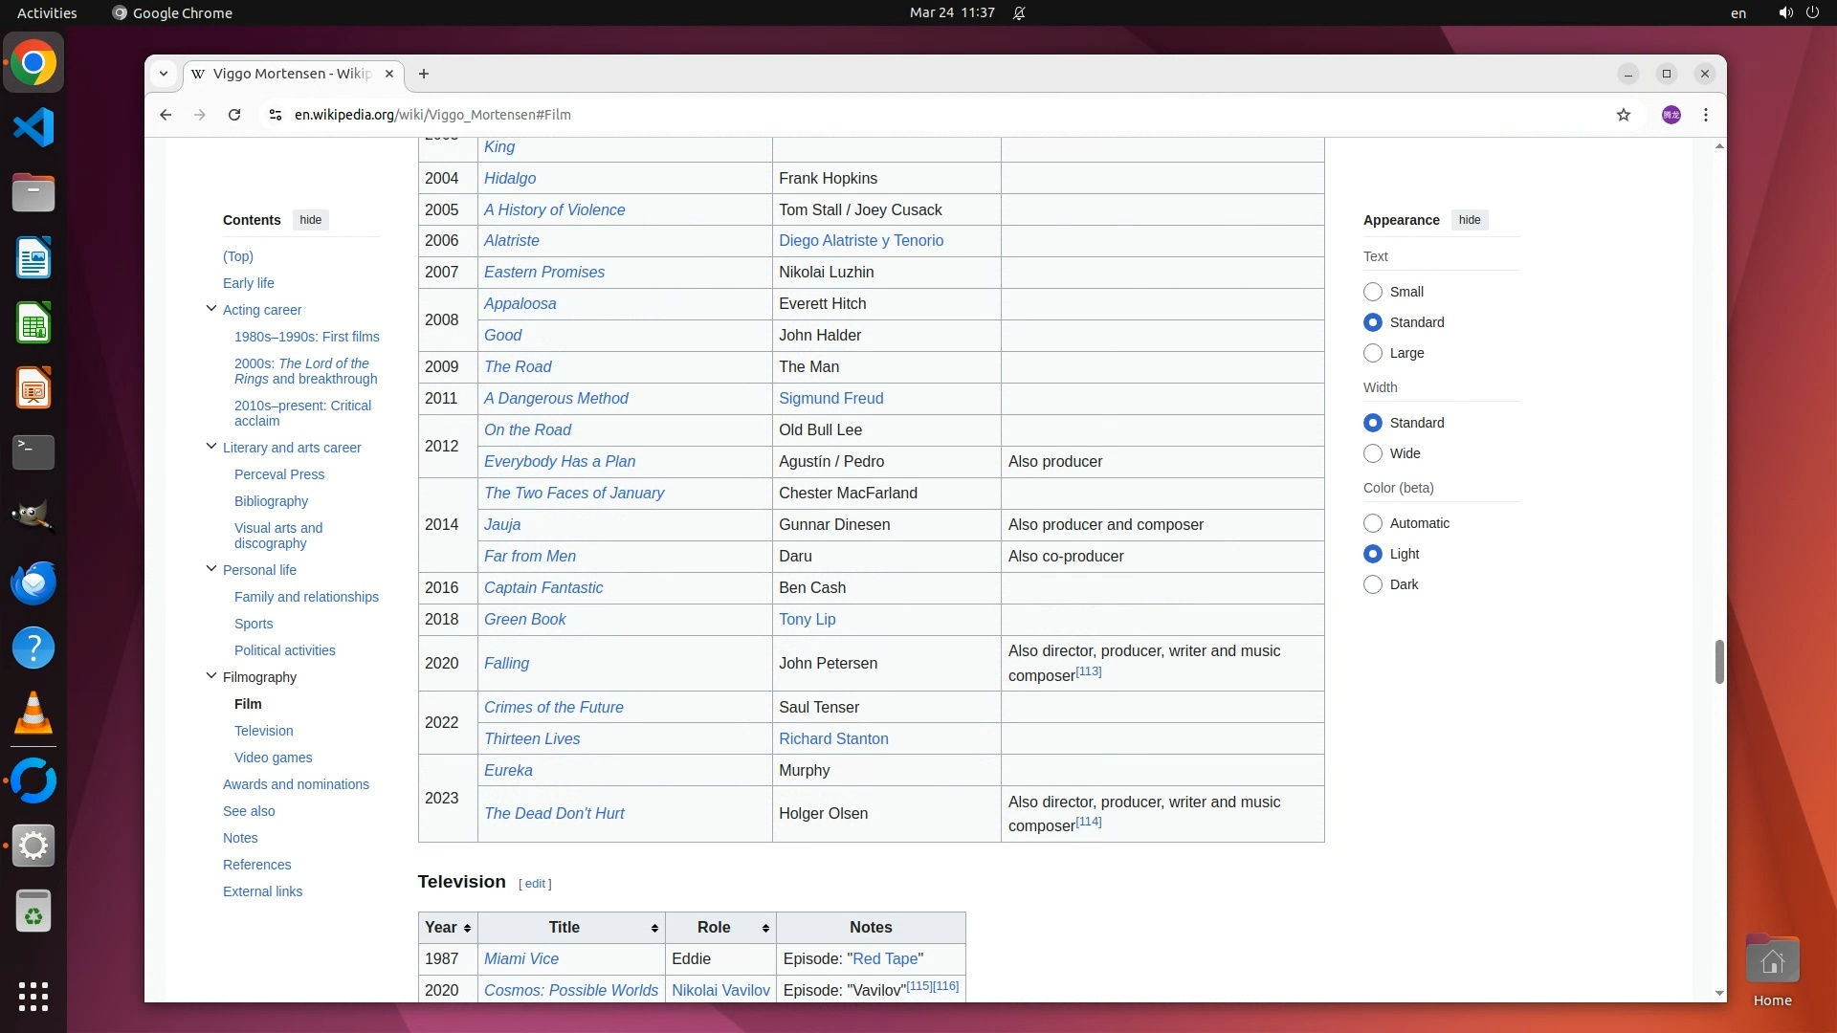Viewport: 1837px width, 1033px height.
Task: Collapse the Filmography contents section
Action: pos(211,676)
